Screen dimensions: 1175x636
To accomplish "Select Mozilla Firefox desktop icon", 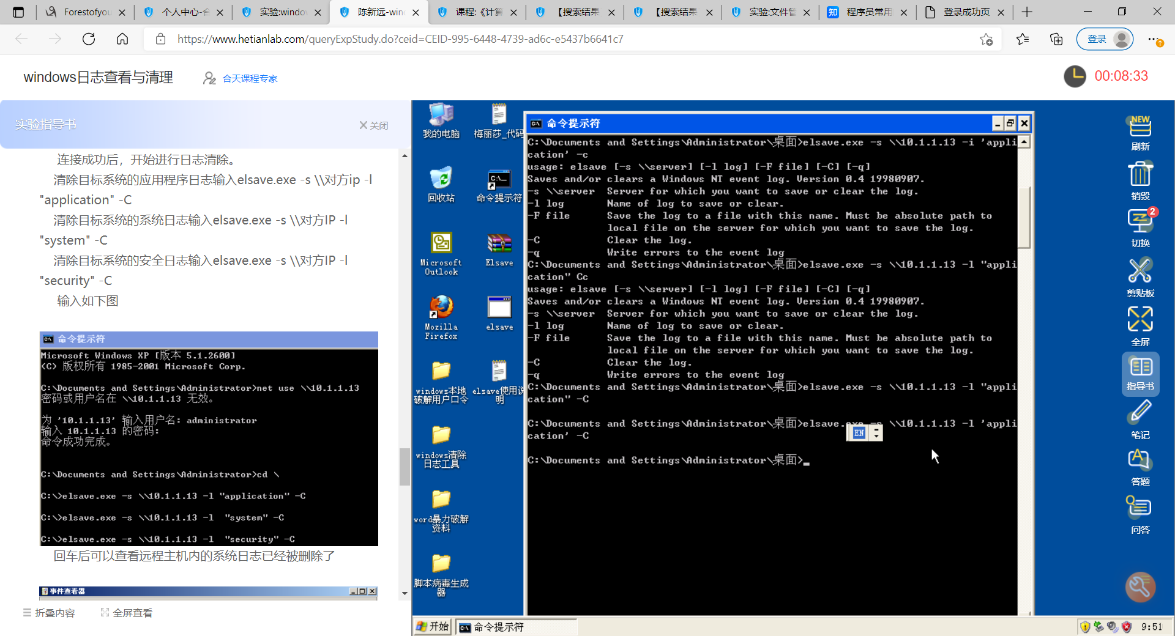I will point(441,317).
